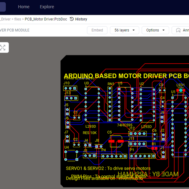Click the red LED1 pad on the PCB
Image resolution: width=189 pixels, height=189 pixels.
click(x=181, y=90)
